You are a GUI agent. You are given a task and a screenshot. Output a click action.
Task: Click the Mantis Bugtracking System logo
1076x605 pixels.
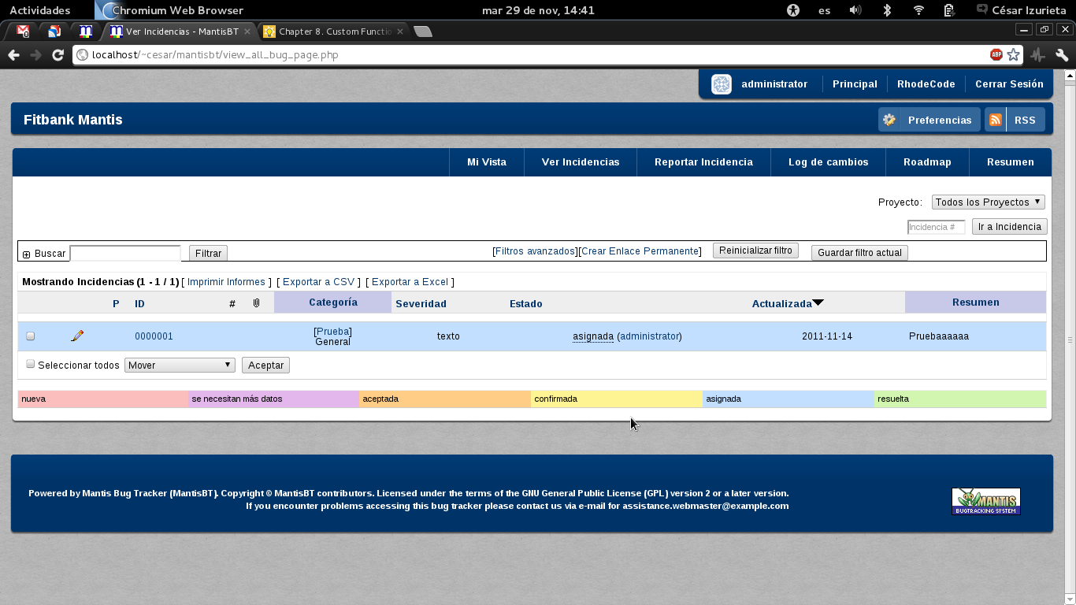(985, 502)
